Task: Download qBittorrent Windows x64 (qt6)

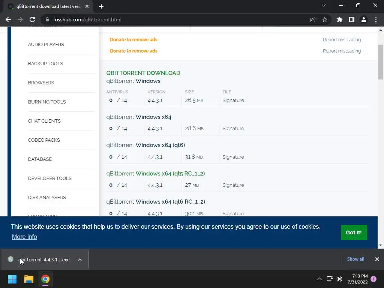Action: [x=146, y=145]
